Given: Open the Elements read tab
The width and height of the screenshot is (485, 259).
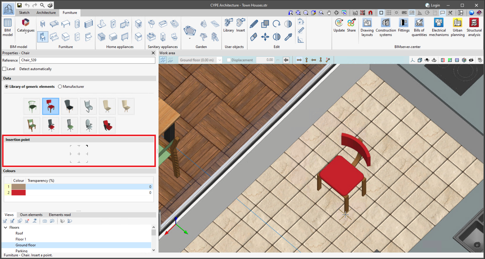Looking at the screenshot, I should click(59, 215).
